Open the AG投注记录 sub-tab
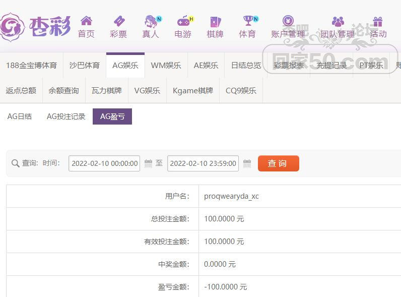This screenshot has height=297, width=401. pyautogui.click(x=66, y=116)
